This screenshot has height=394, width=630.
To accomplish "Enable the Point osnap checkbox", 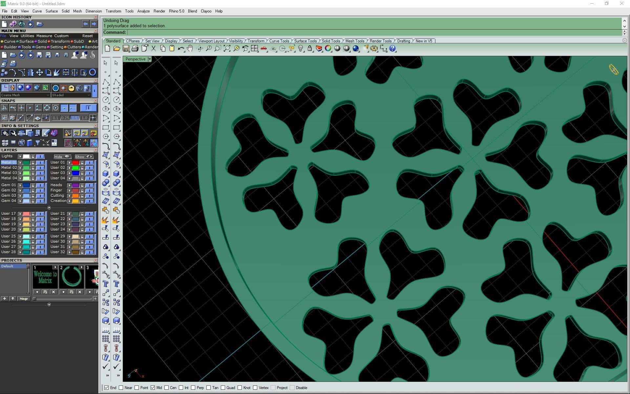I will pyautogui.click(x=137, y=388).
